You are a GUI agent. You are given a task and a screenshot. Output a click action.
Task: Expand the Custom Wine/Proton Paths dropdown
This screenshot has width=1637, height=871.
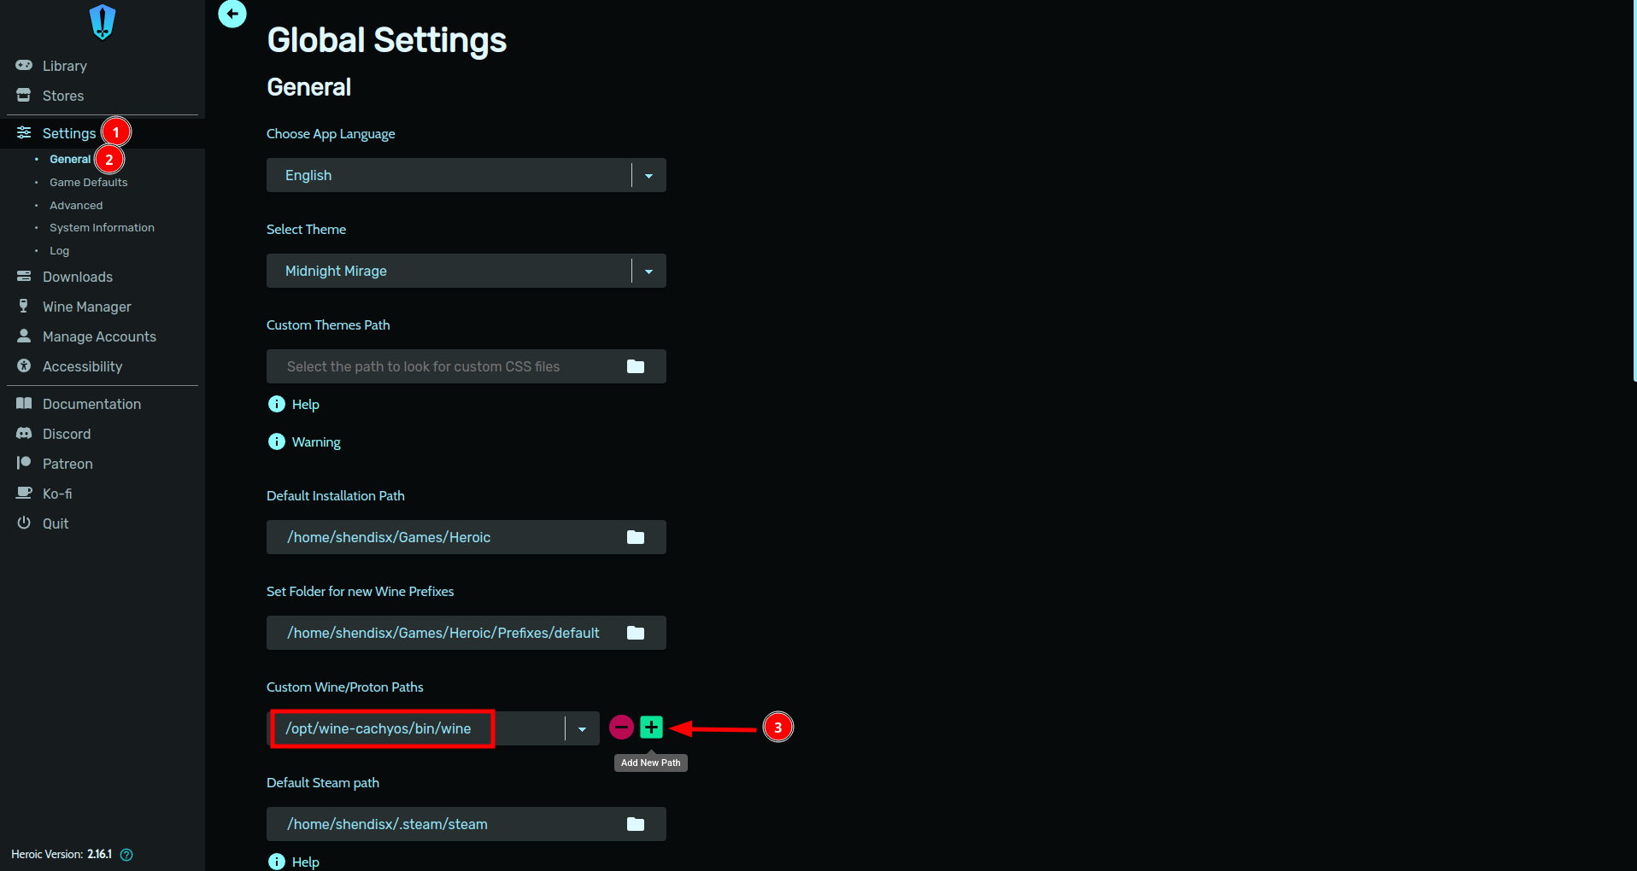(x=582, y=729)
